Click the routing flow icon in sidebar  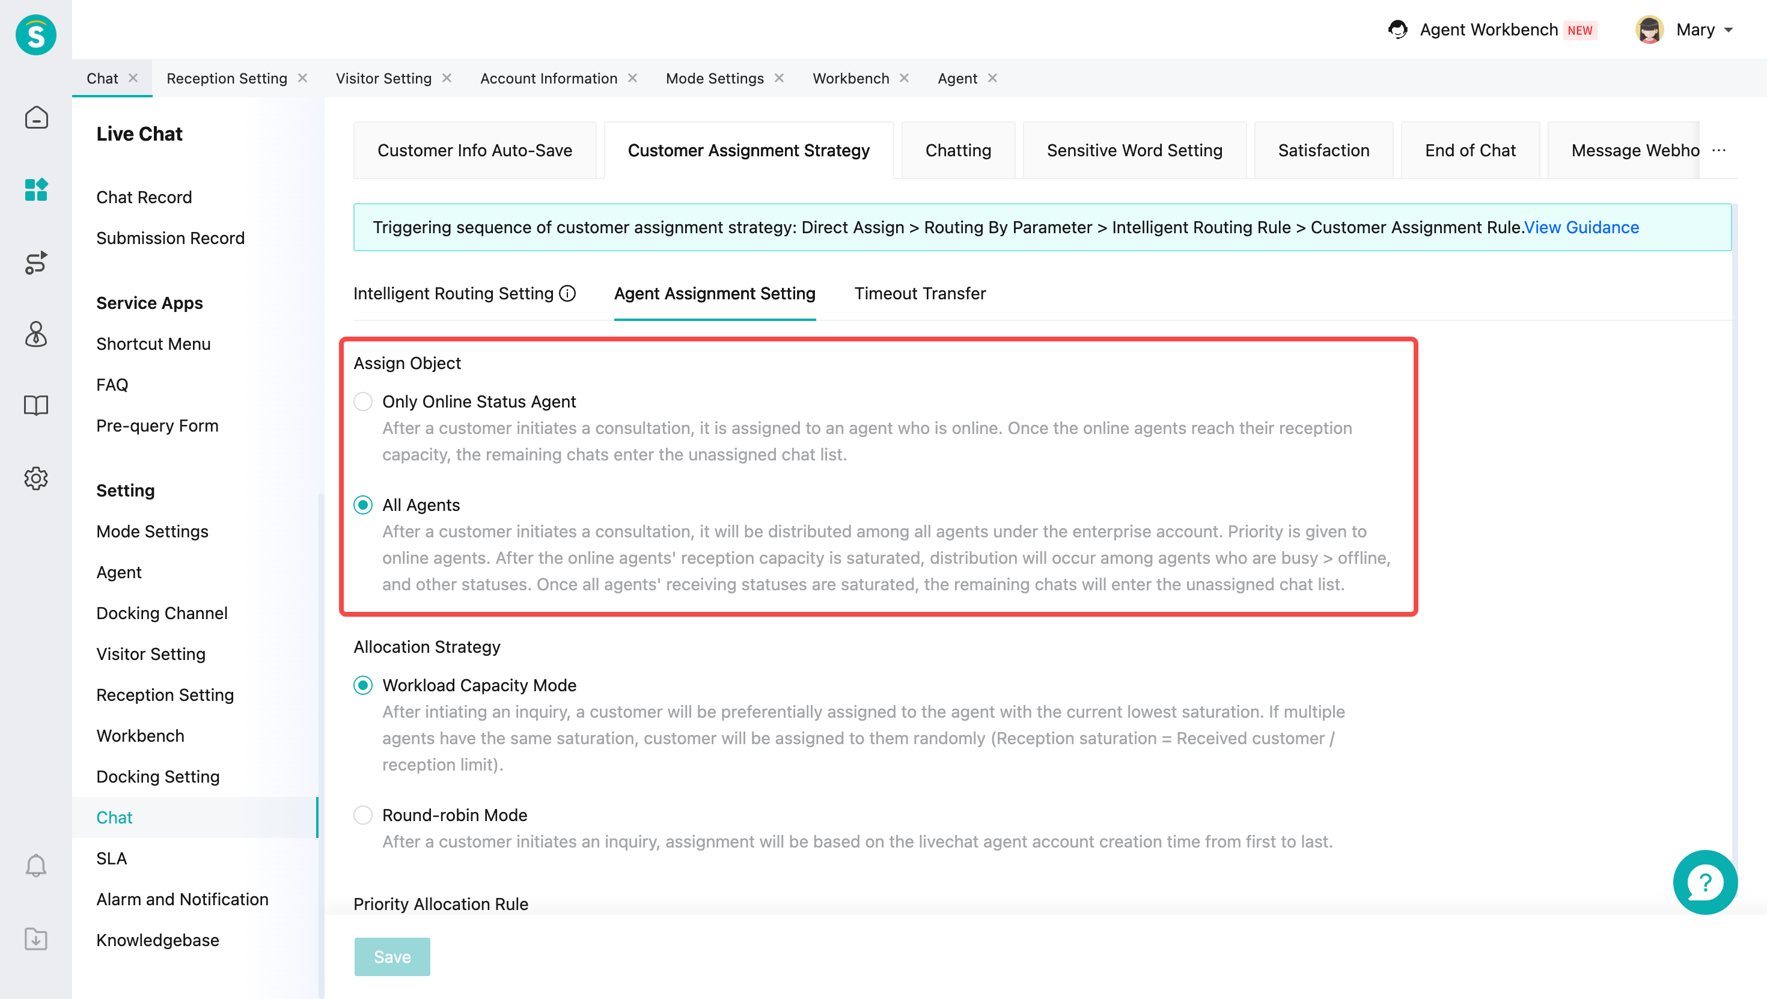tap(35, 262)
